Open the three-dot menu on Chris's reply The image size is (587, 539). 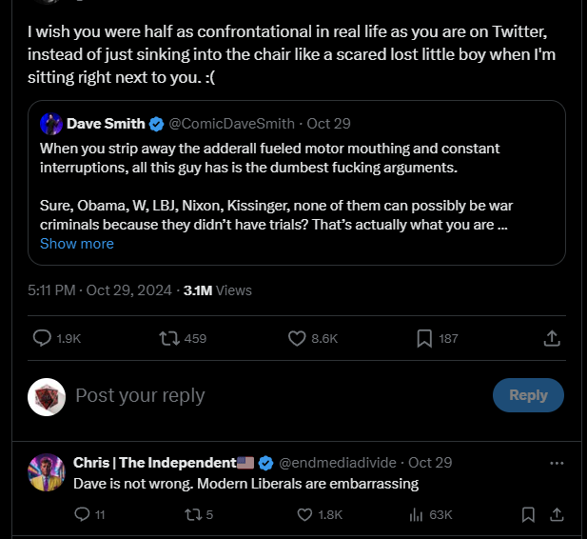[557, 463]
